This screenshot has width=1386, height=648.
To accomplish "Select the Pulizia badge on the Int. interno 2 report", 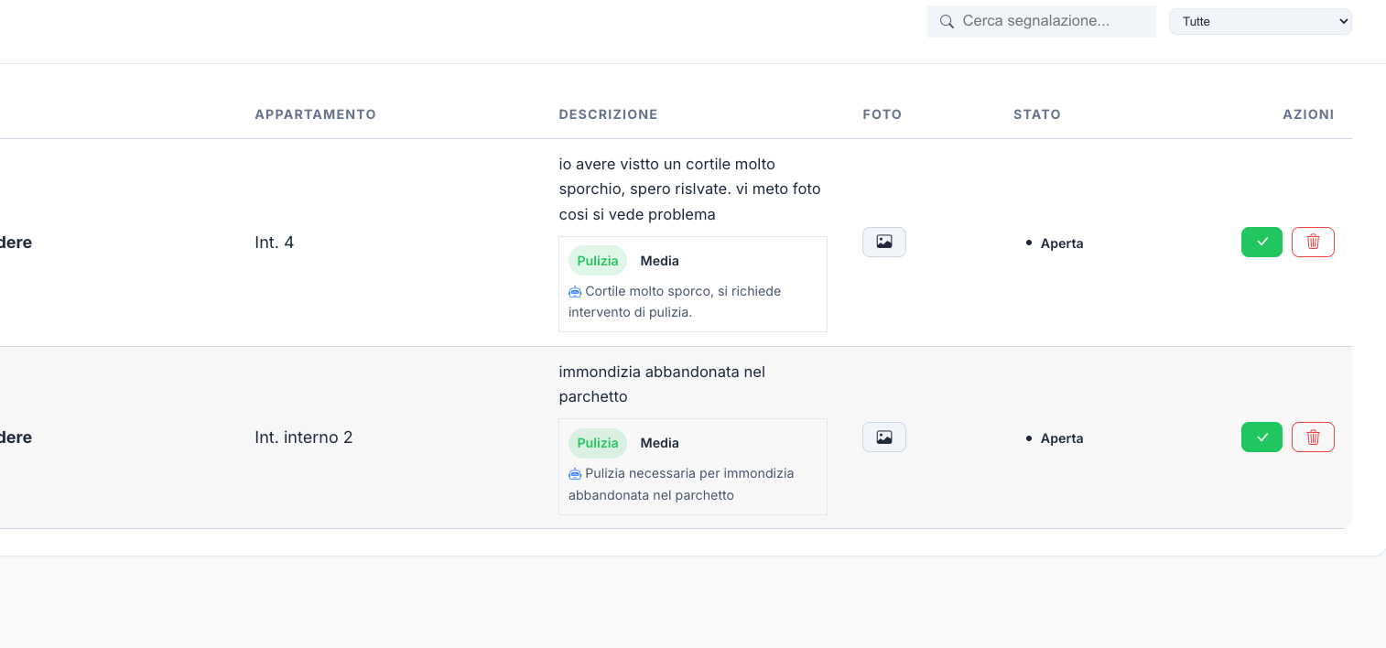I will tap(597, 442).
